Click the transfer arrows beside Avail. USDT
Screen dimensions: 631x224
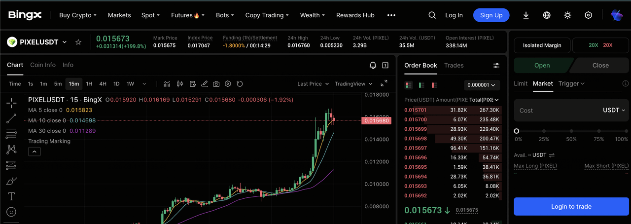[x=552, y=155]
